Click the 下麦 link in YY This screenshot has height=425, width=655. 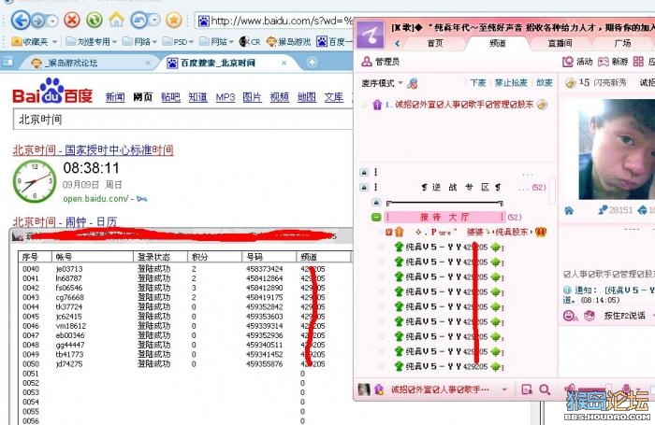[x=477, y=82]
